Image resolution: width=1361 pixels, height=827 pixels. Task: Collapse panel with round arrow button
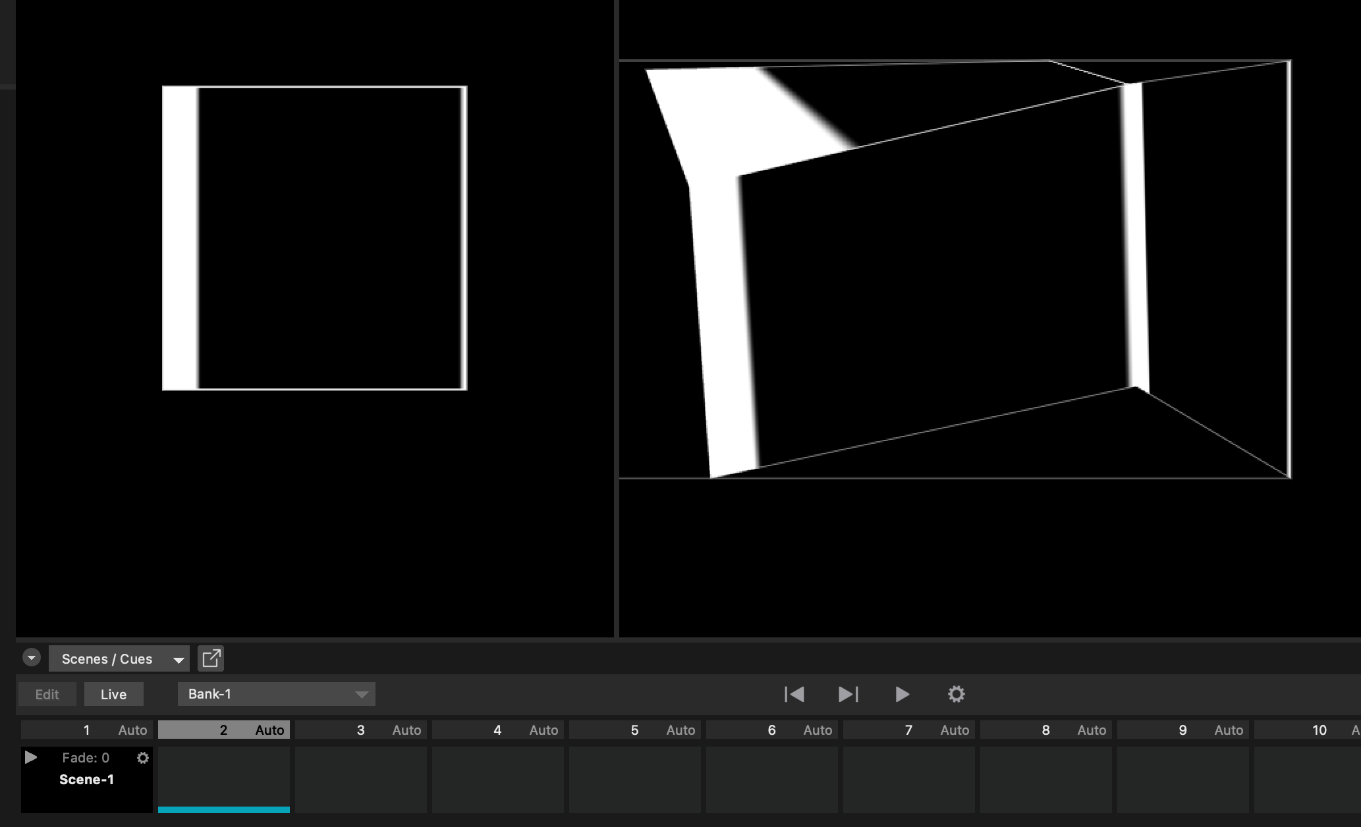[32, 658]
